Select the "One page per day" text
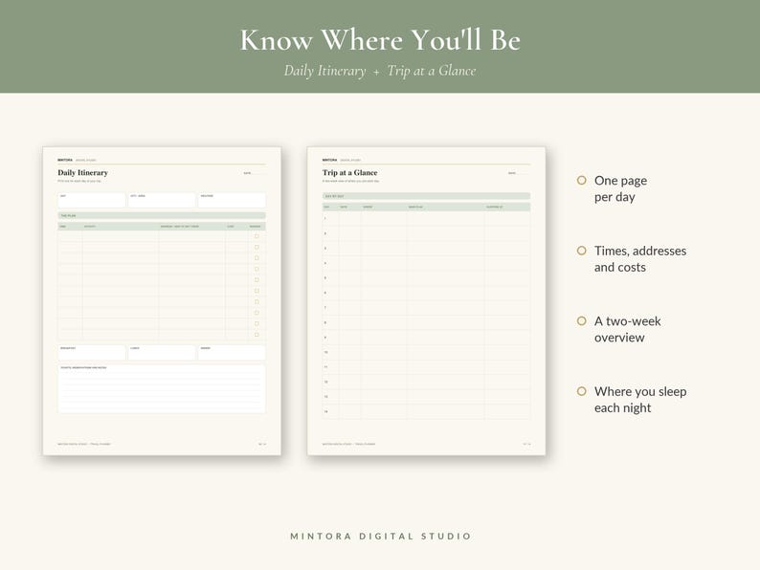 click(620, 188)
